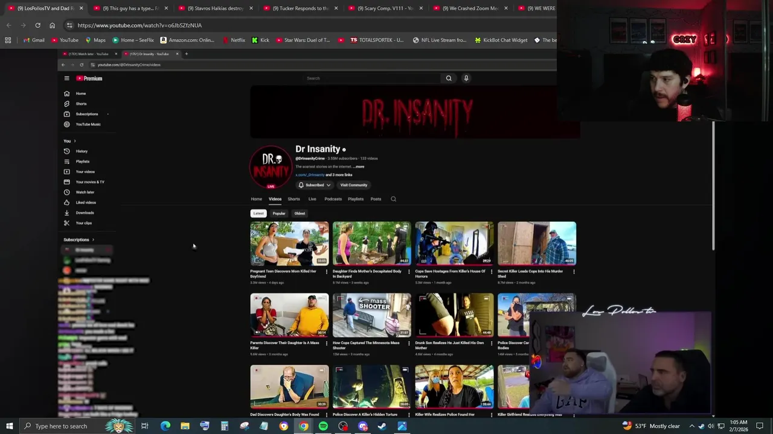Open the YouTube Home sidebar icon
Image resolution: width=773 pixels, height=434 pixels.
67,93
